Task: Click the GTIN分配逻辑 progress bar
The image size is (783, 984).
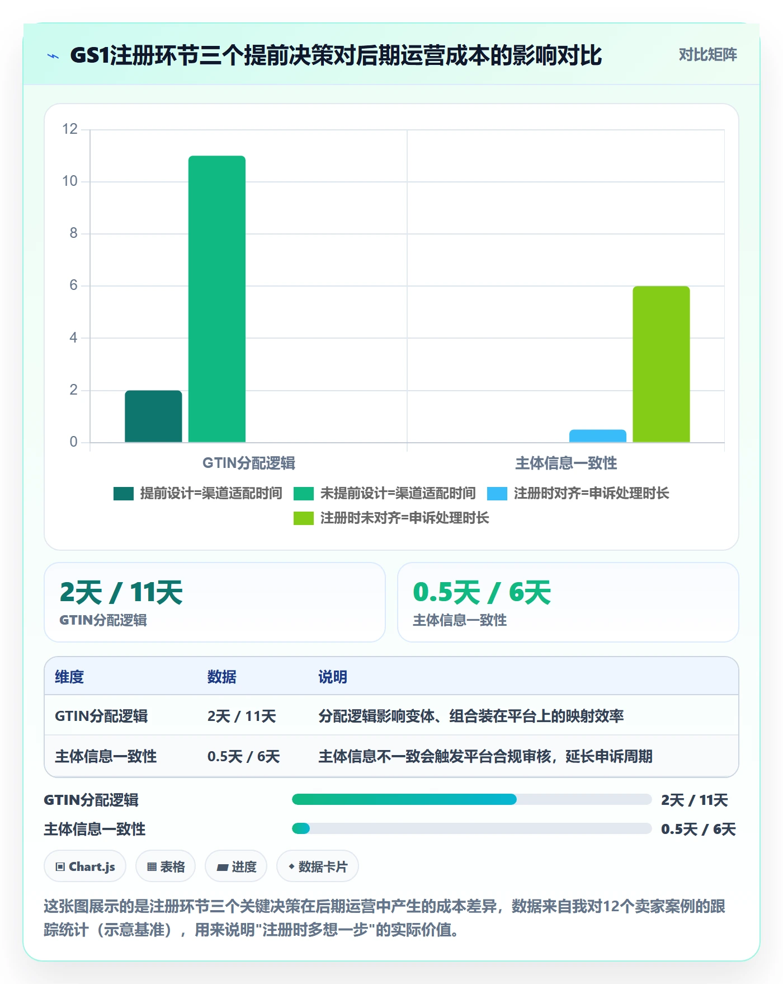Action: tap(471, 799)
